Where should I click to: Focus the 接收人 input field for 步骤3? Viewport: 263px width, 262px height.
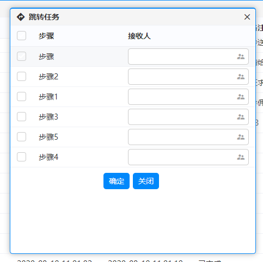point(188,117)
